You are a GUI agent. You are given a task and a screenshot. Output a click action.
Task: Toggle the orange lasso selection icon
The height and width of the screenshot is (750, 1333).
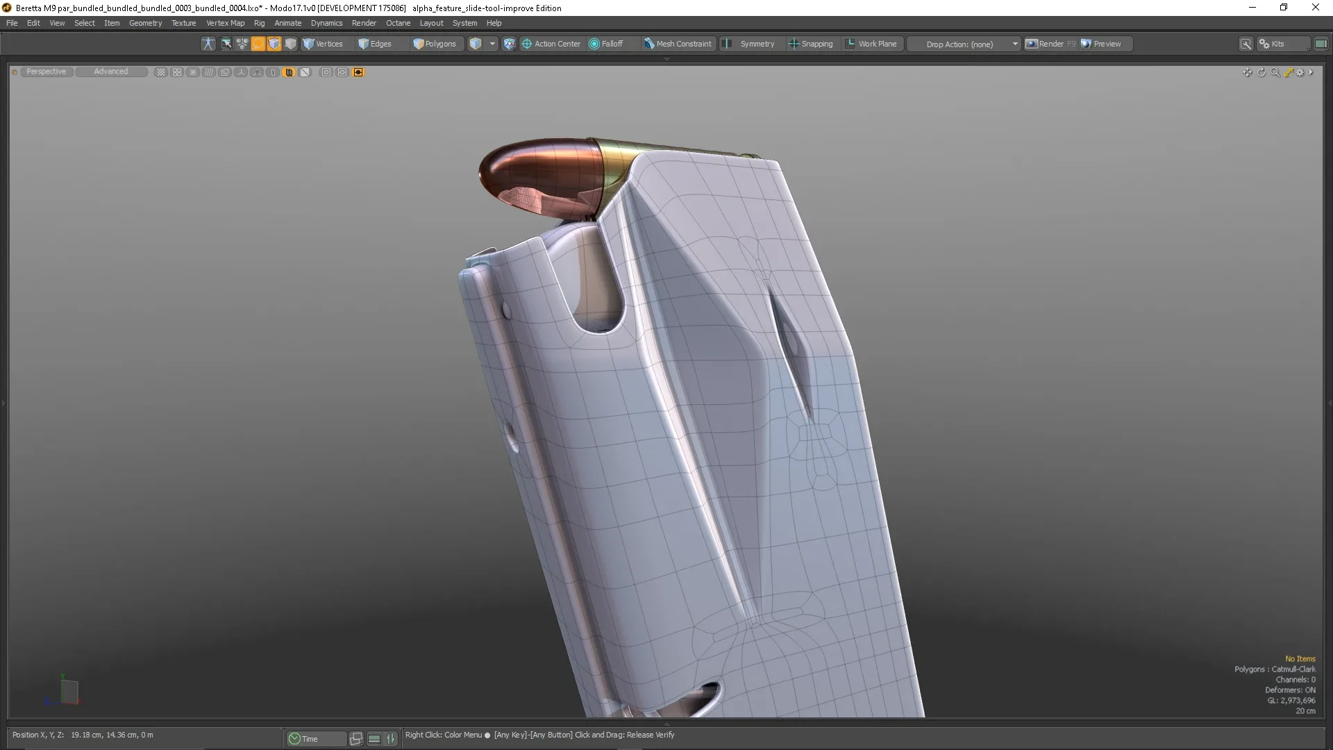pos(258,44)
